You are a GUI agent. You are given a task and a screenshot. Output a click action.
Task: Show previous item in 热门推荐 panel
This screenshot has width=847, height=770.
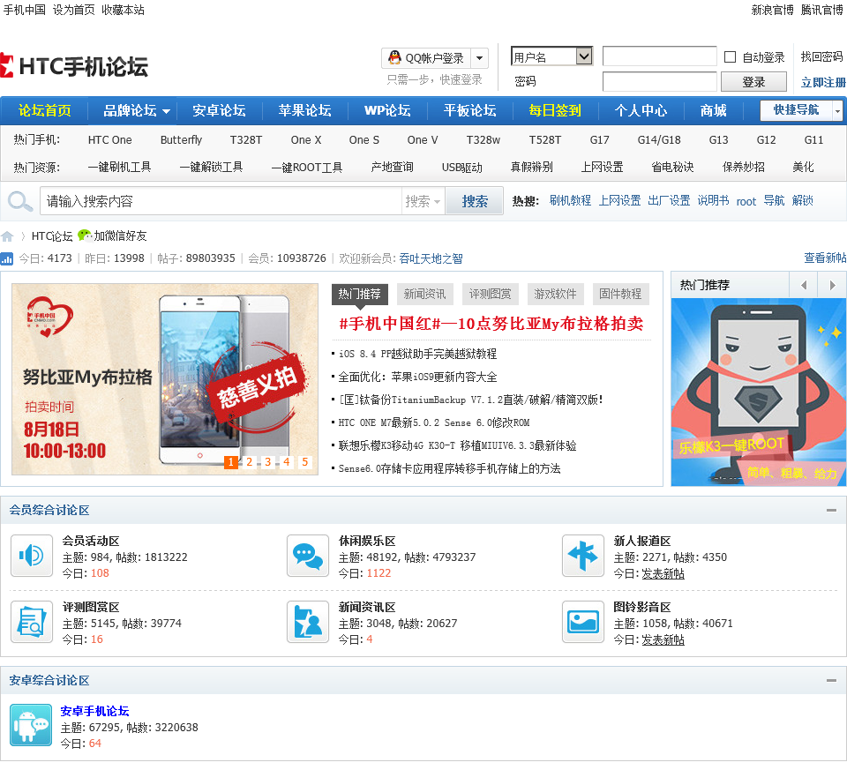(x=804, y=285)
